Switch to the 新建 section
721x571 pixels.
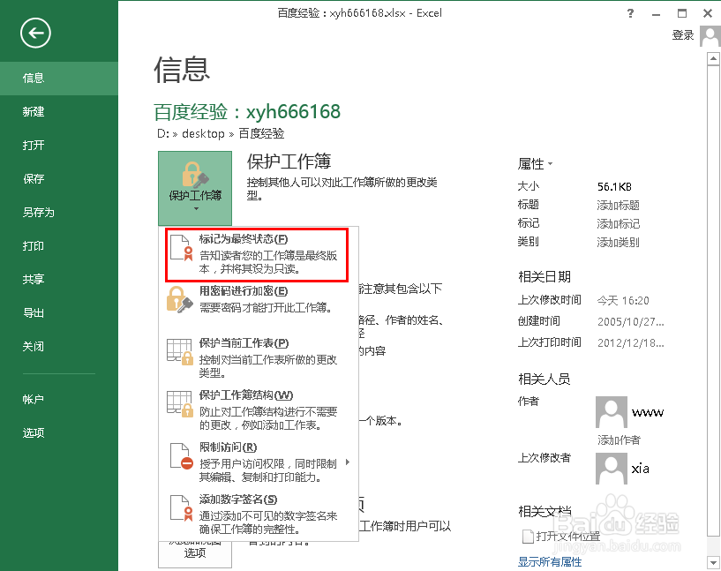pyautogui.click(x=35, y=111)
